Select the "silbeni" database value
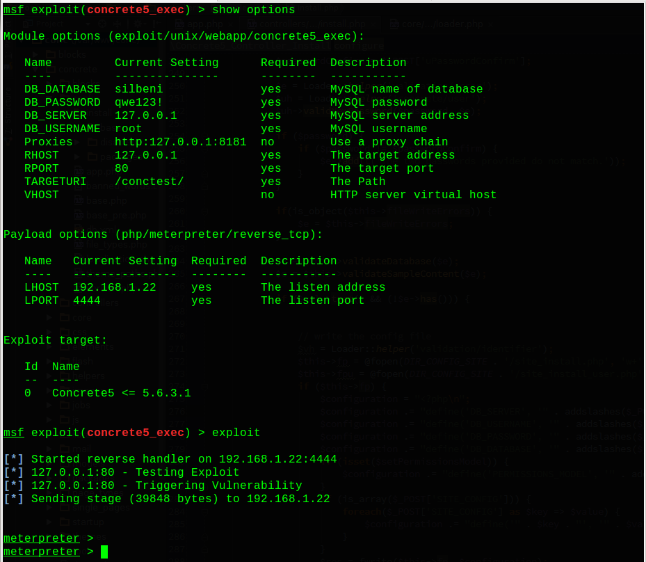646x562 pixels. coord(139,89)
